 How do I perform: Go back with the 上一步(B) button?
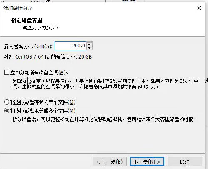coord(110,162)
